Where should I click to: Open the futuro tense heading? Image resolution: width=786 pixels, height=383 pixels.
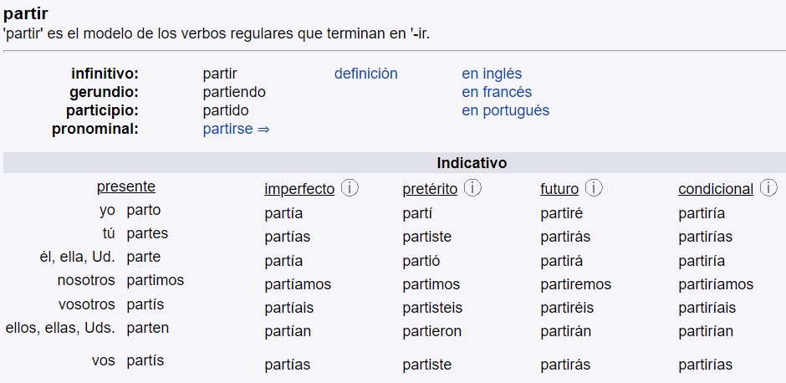pos(559,189)
